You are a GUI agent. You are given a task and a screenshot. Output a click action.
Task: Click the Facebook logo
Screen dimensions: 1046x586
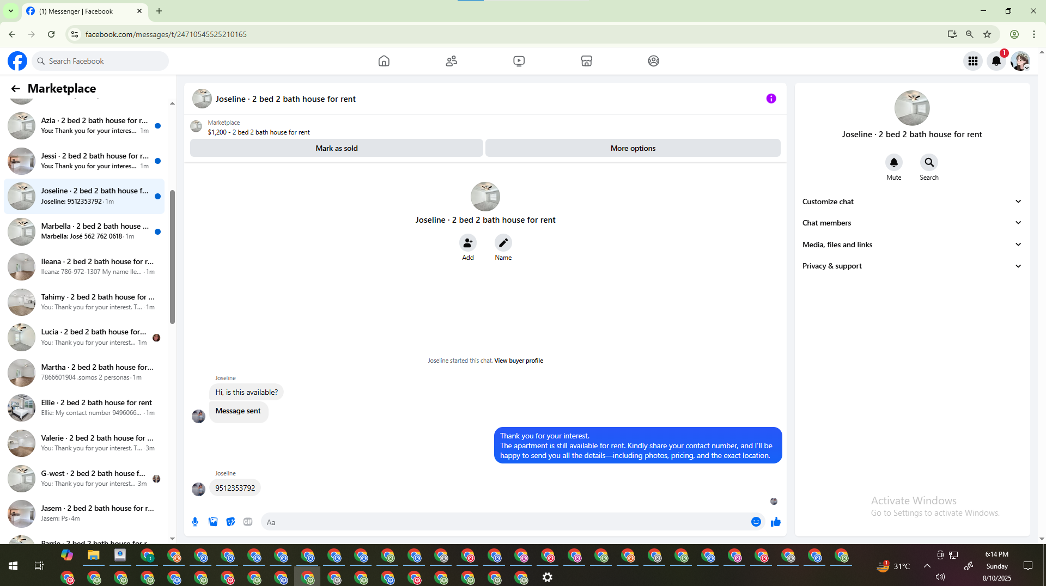(x=17, y=61)
